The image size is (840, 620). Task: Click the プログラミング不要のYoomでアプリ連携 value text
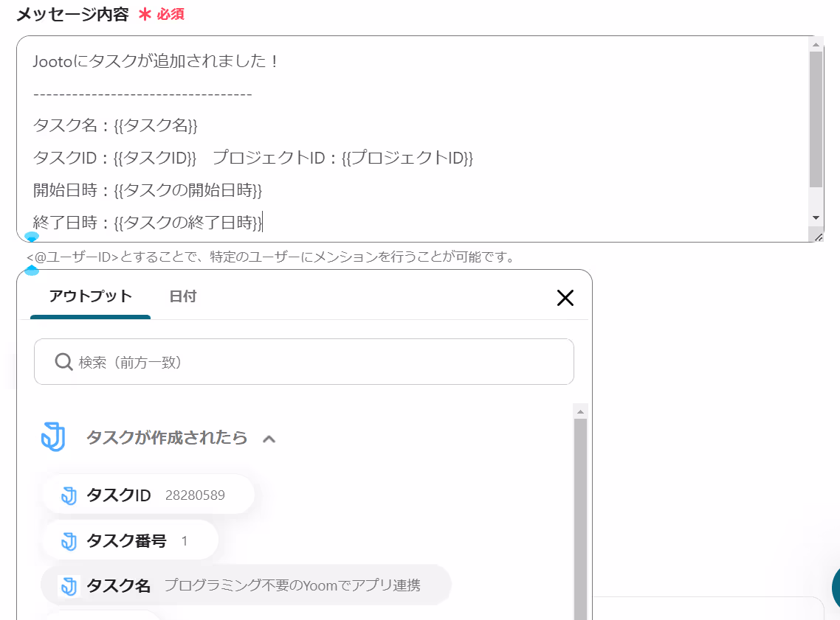pyautogui.click(x=292, y=585)
